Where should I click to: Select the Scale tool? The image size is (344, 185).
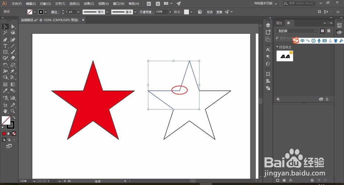pyautogui.click(x=13, y=65)
